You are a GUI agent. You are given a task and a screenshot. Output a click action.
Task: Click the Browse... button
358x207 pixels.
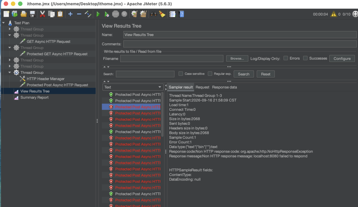click(237, 59)
